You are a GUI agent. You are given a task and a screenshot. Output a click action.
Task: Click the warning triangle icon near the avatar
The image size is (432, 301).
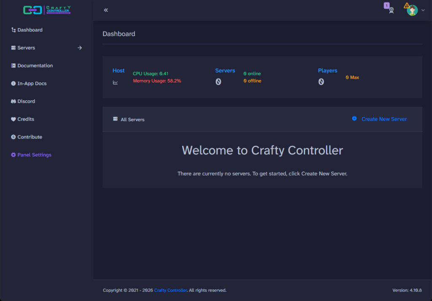click(x=407, y=5)
